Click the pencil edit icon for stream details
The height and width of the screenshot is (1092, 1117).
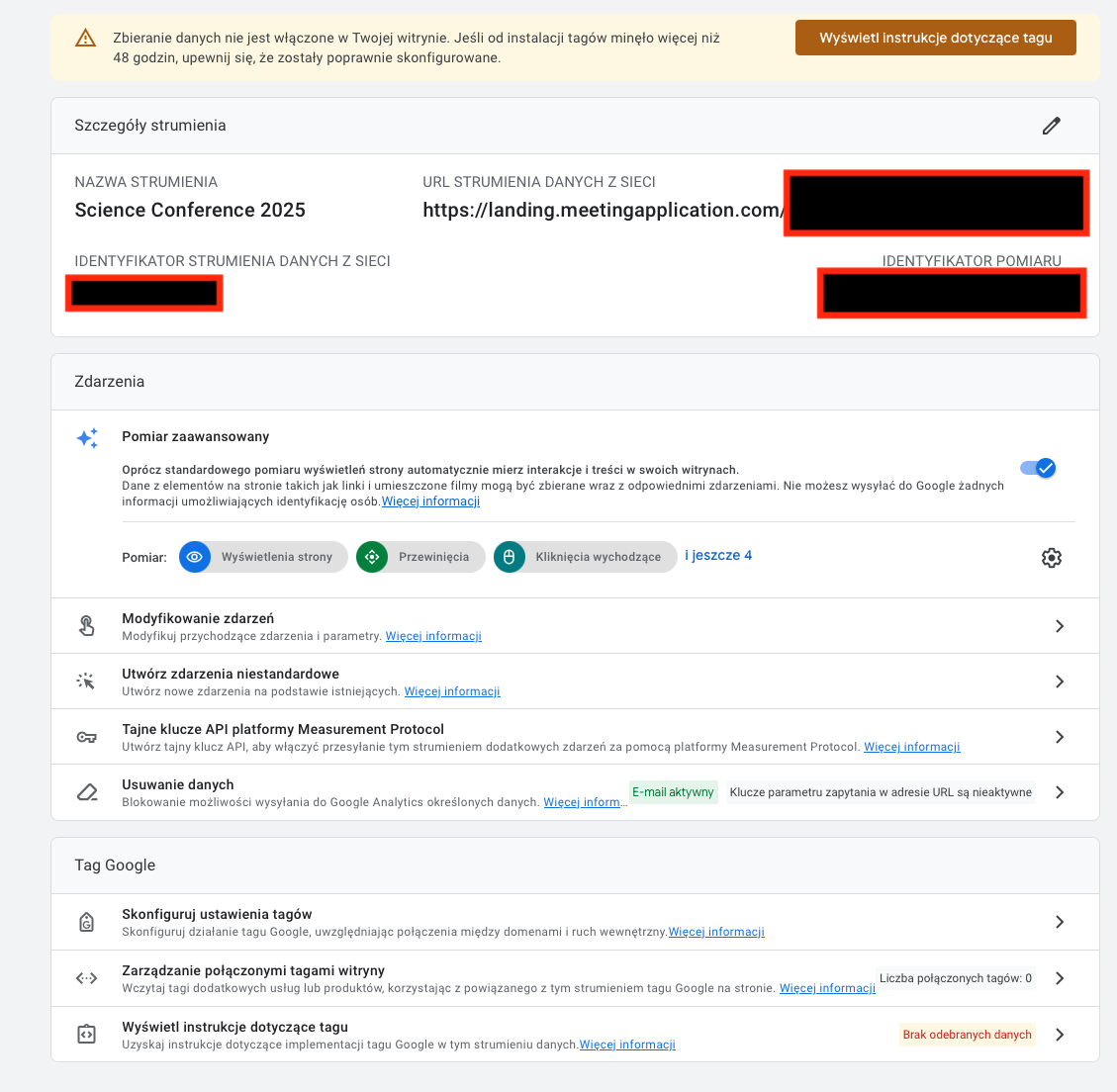tap(1052, 126)
